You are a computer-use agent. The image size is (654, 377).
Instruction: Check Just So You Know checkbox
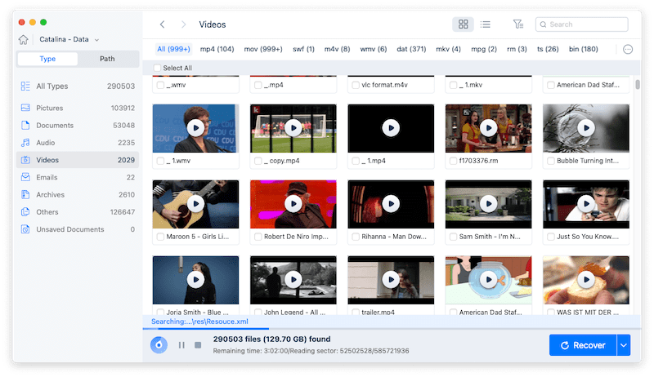click(551, 237)
